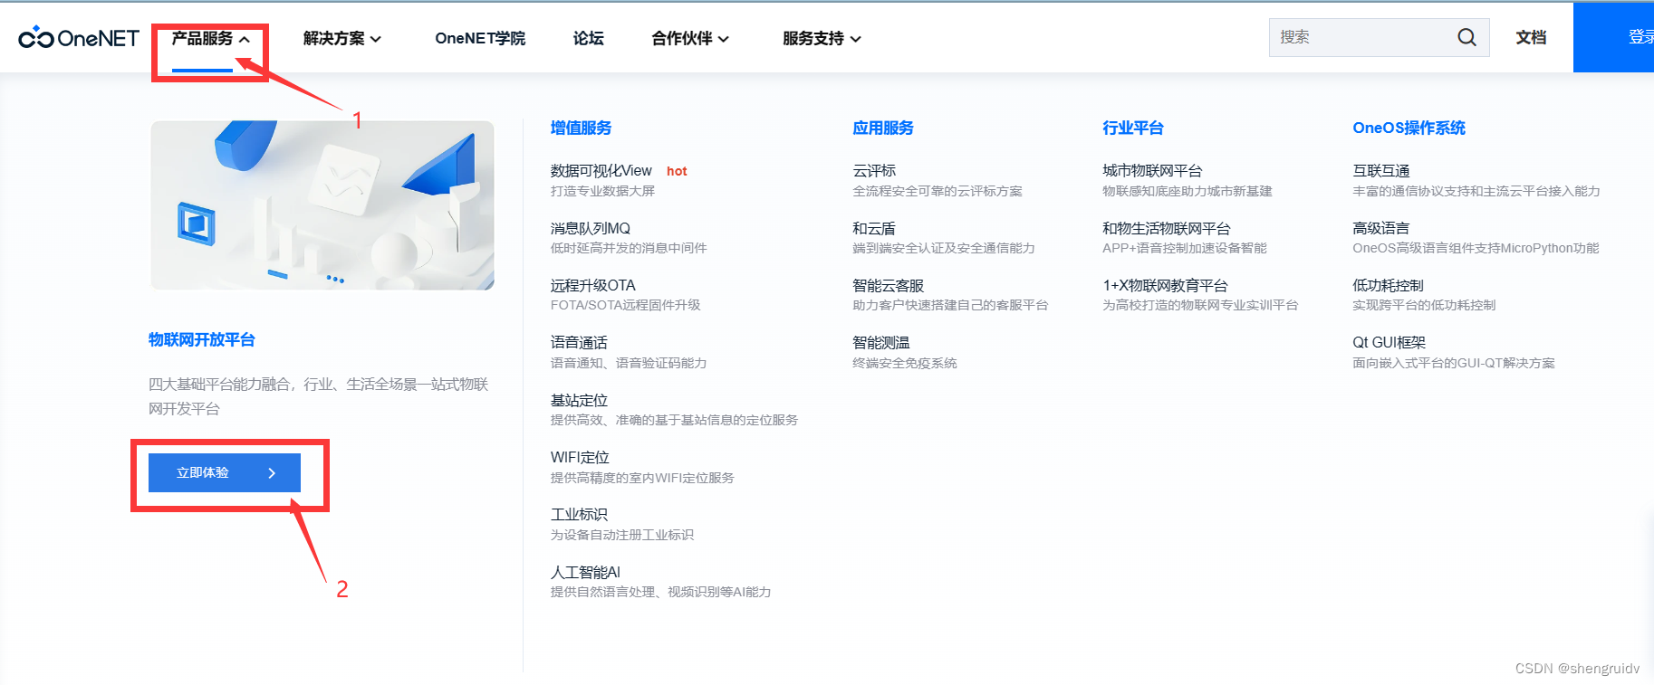Click the 立即体验 button
This screenshot has width=1654, height=685.
[x=225, y=472]
